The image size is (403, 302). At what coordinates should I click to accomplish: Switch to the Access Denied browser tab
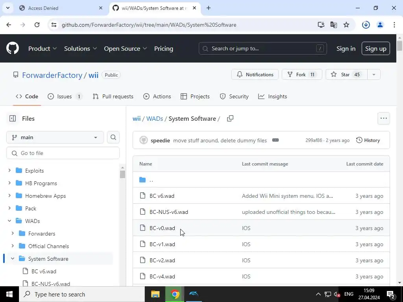tap(61, 8)
